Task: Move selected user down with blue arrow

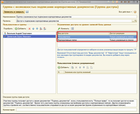Action: (x=37, y=29)
